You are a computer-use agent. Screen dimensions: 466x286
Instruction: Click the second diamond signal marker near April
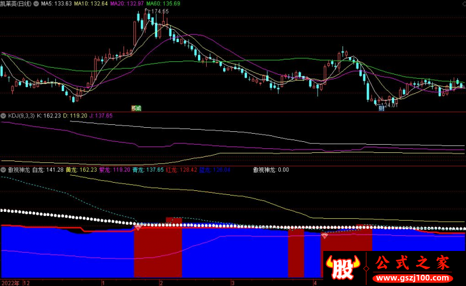[324, 236]
